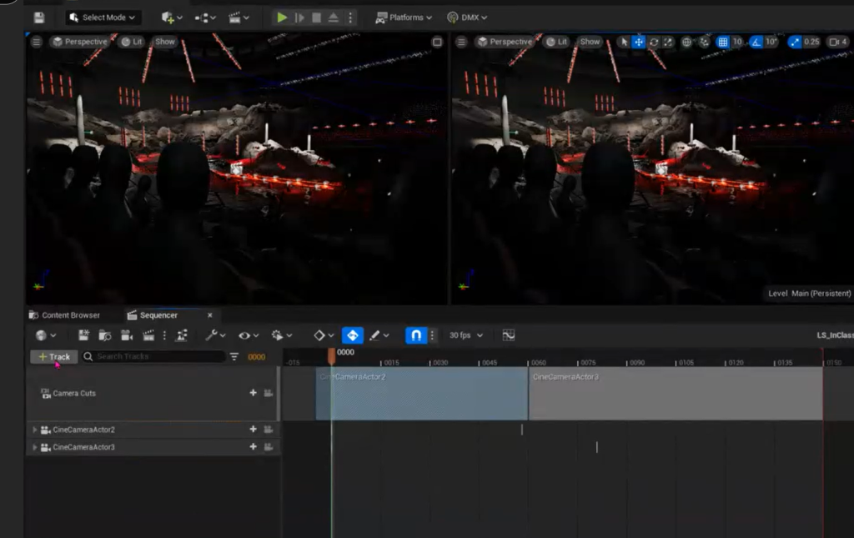
Task: Click the Eject button in the play controls
Action: pos(334,18)
